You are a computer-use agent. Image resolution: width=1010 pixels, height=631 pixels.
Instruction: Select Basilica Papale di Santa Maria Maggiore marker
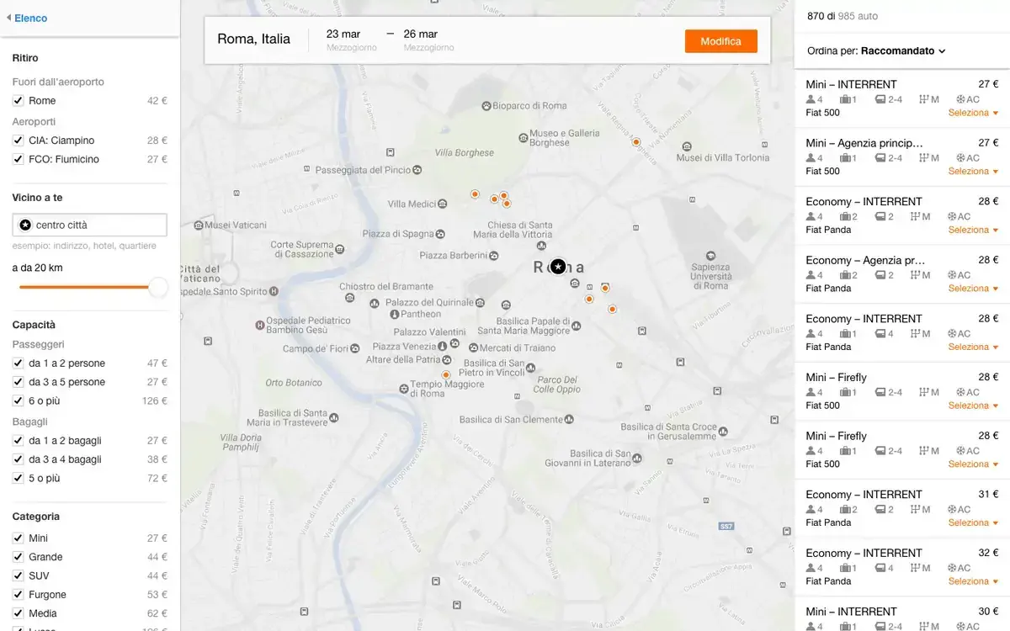click(577, 324)
